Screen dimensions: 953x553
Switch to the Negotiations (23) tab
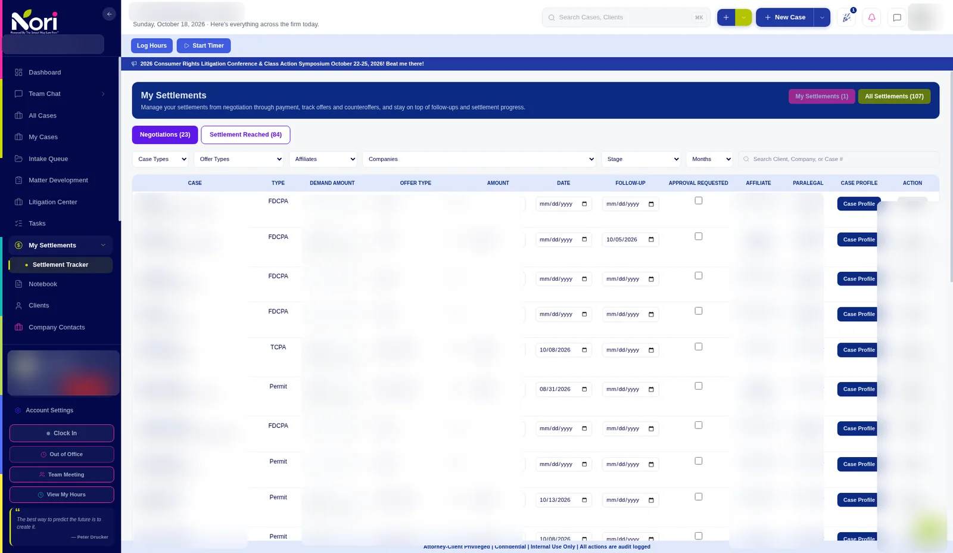(165, 135)
